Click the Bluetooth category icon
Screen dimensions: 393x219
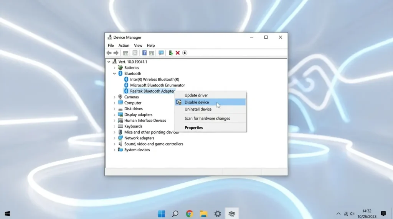click(x=120, y=74)
